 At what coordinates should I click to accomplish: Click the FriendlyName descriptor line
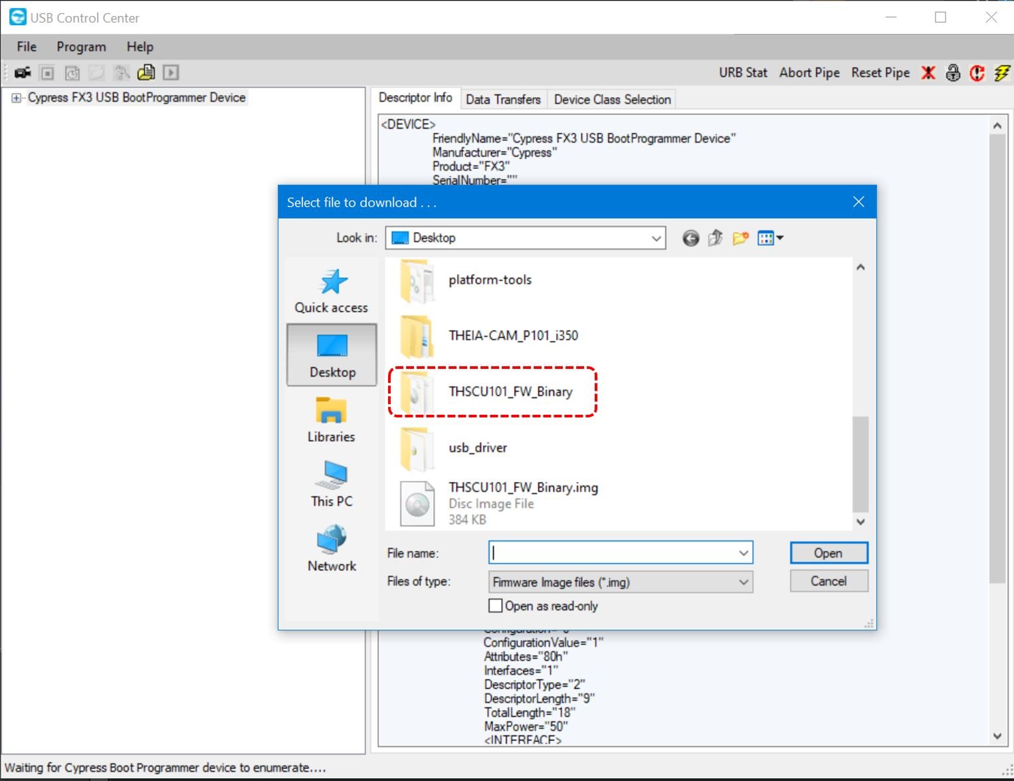[x=584, y=138]
